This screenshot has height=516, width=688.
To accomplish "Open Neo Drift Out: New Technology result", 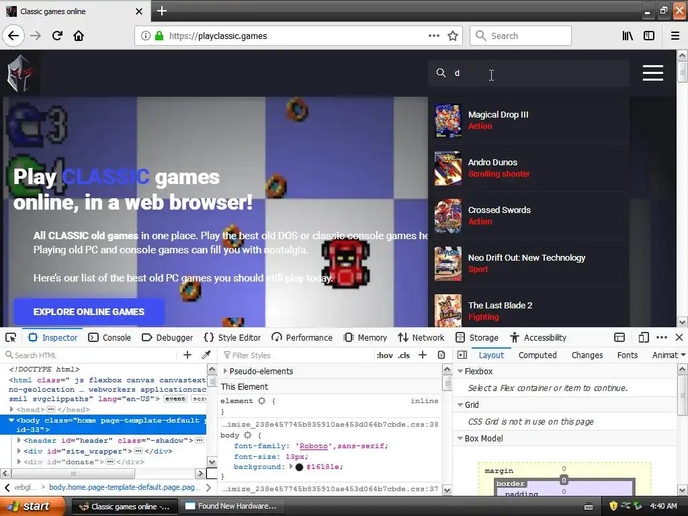I will (x=529, y=263).
